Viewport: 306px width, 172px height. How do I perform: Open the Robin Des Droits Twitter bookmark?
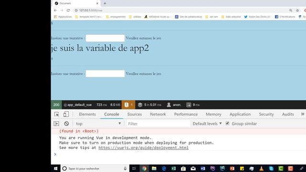tap(257, 17)
